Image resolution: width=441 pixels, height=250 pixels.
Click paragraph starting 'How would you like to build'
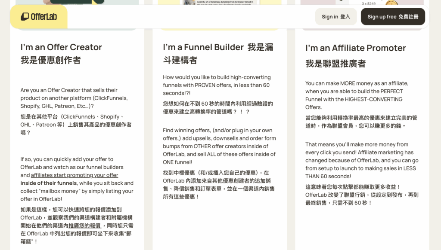coord(217,85)
